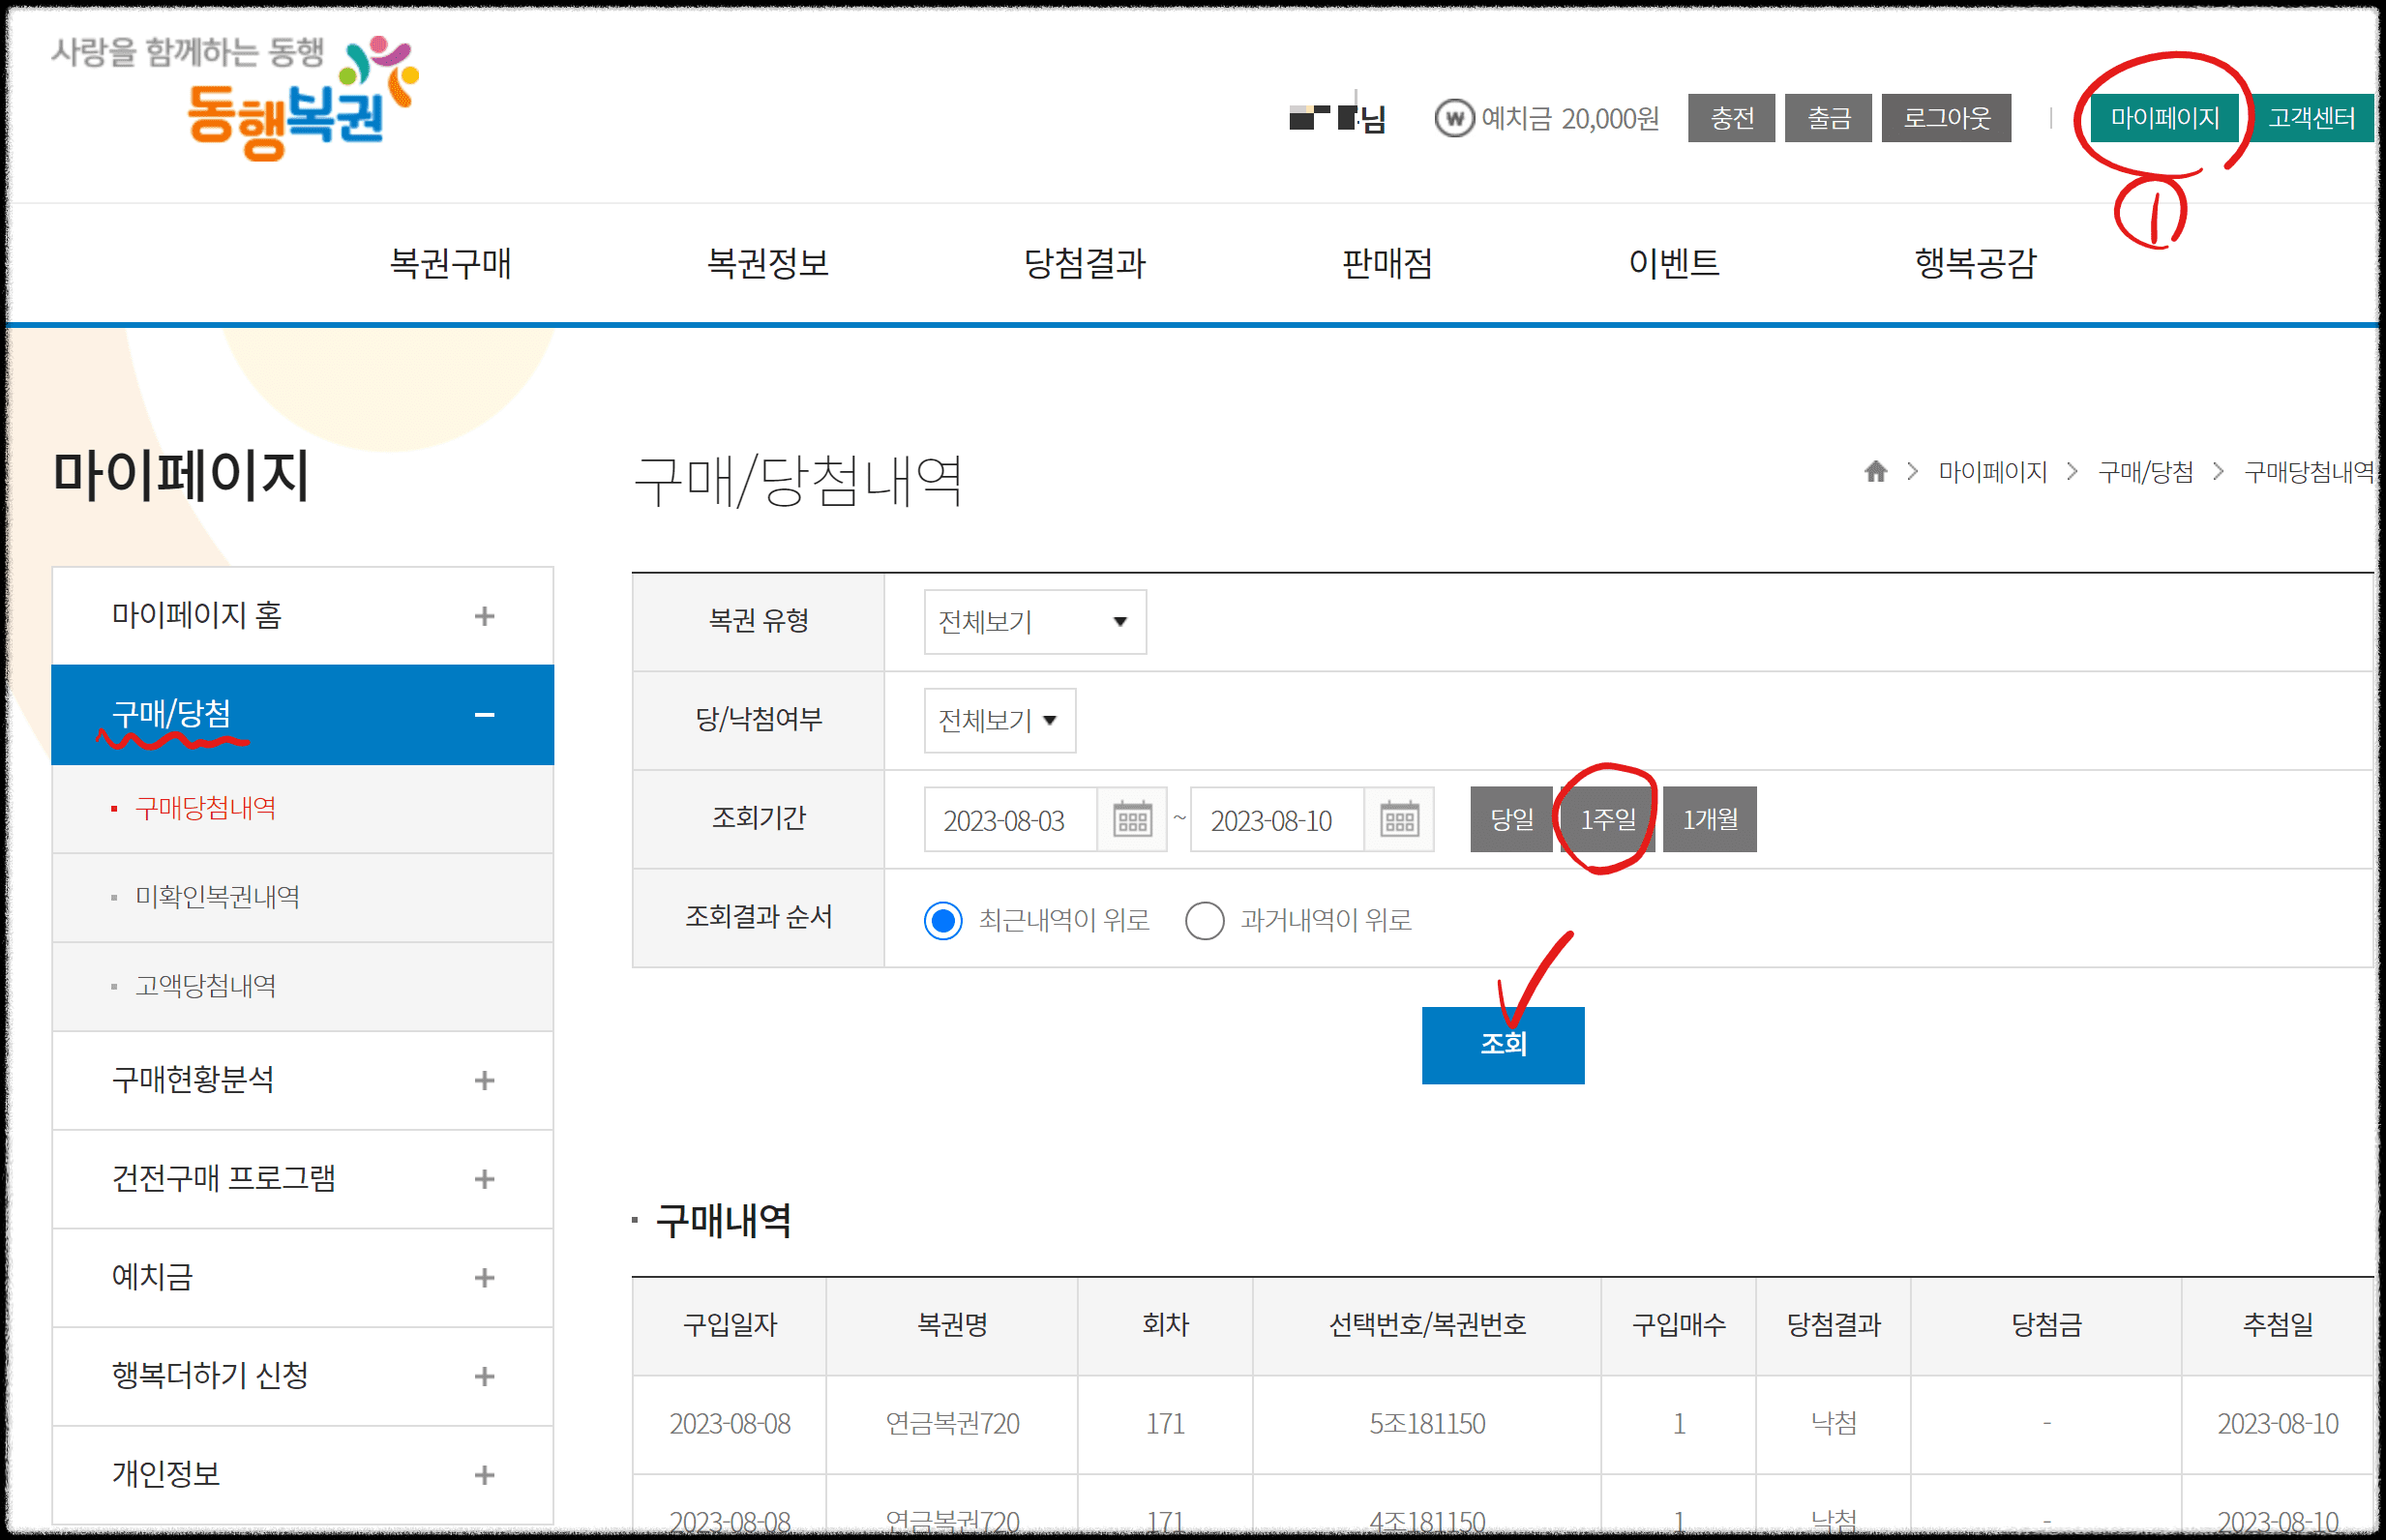
Task: Click the 충전 button
Action: click(x=1731, y=118)
